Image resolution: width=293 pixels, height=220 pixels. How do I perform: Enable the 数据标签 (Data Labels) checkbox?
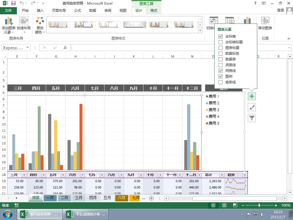coord(221,54)
